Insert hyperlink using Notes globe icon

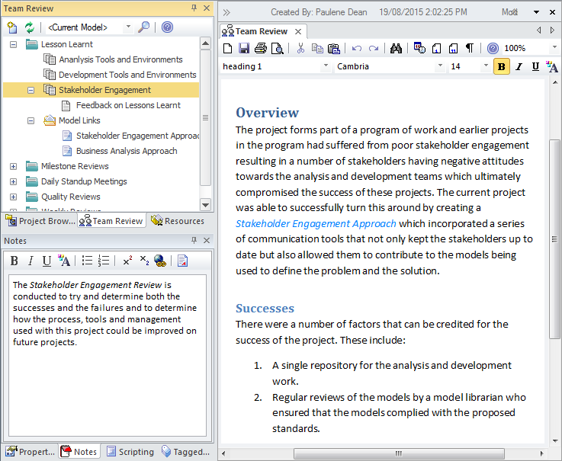(x=159, y=261)
